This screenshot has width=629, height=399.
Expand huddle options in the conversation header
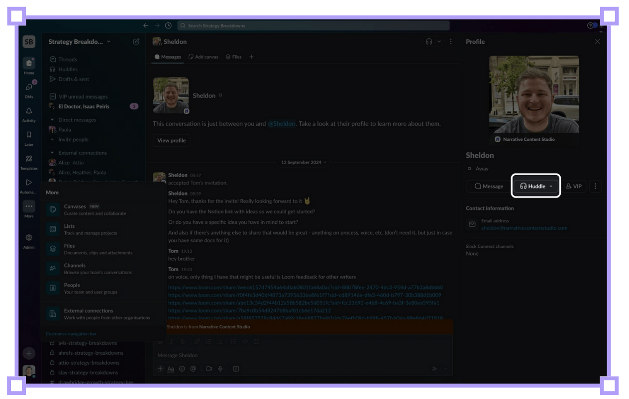[439, 42]
